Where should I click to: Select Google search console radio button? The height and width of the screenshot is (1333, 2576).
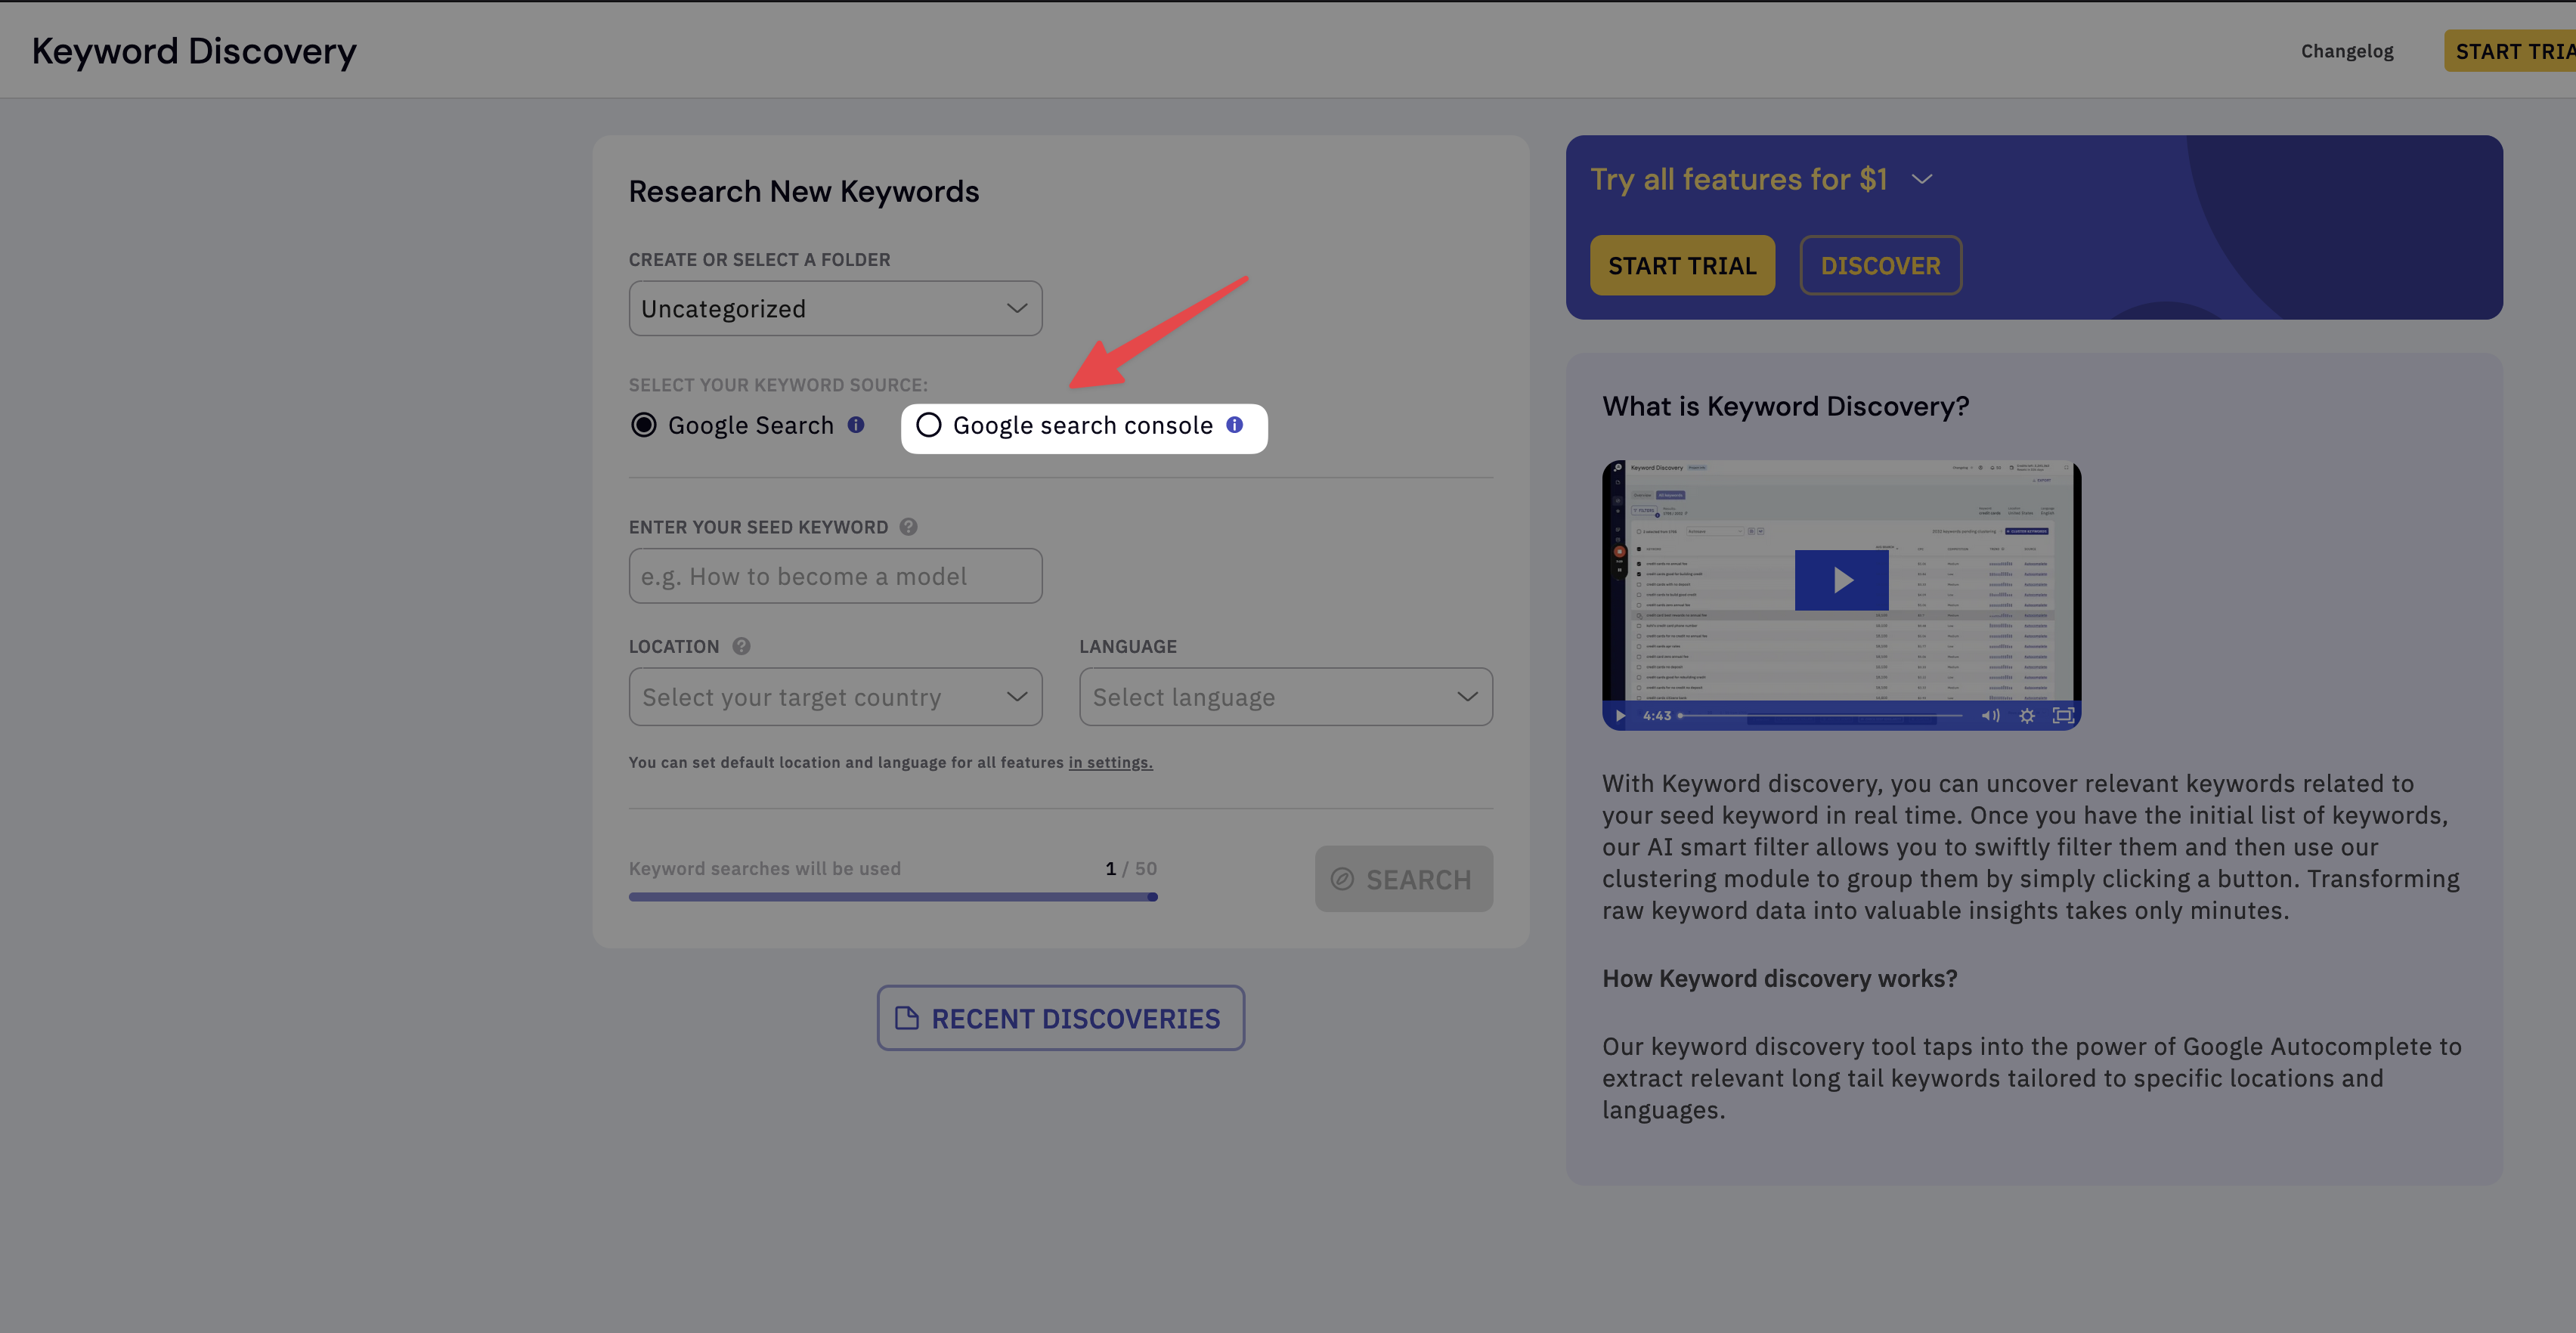click(x=929, y=425)
